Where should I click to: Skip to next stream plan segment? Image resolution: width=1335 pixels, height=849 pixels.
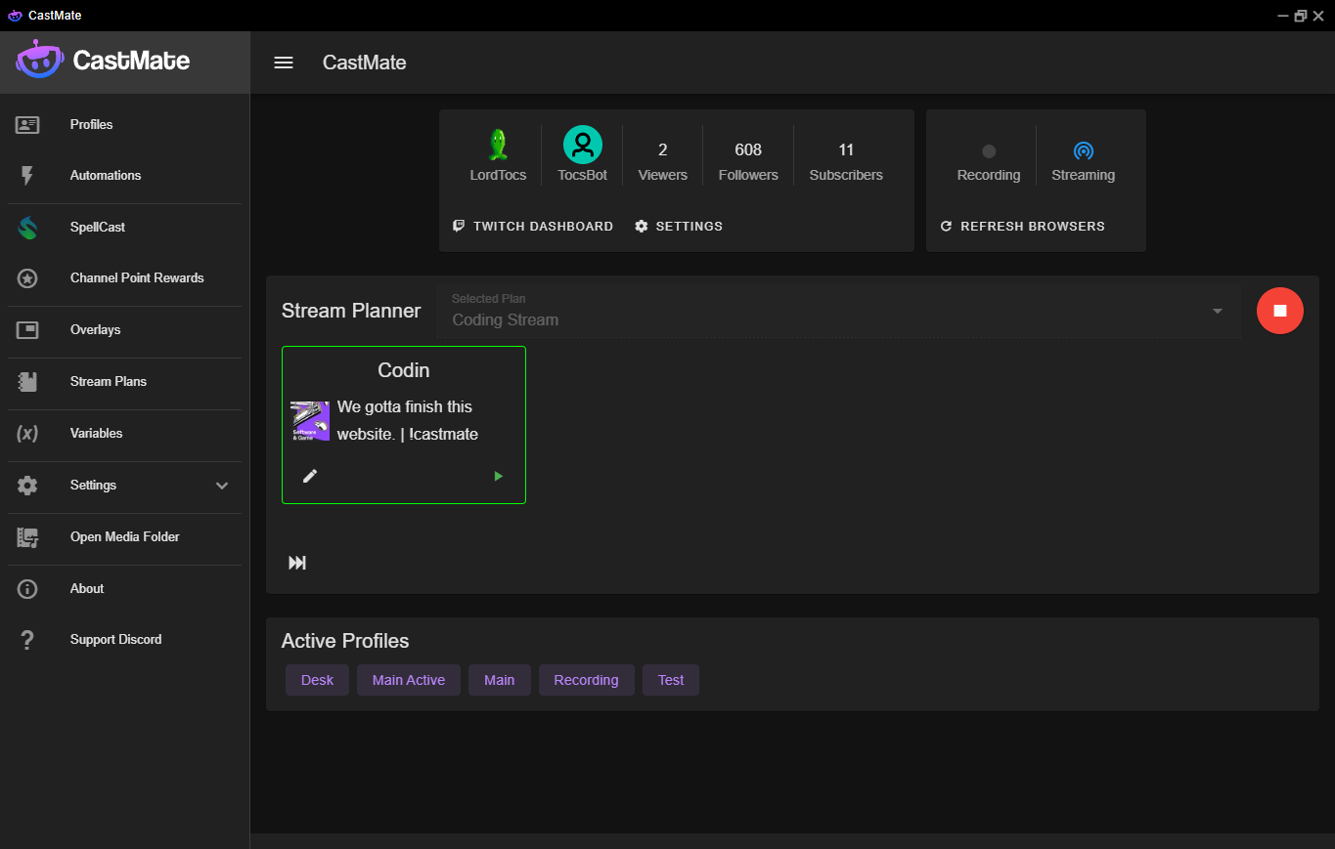click(297, 563)
